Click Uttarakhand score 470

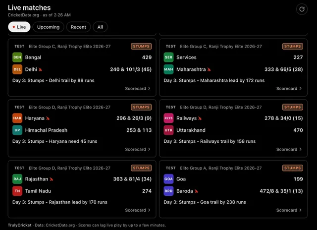298,130
